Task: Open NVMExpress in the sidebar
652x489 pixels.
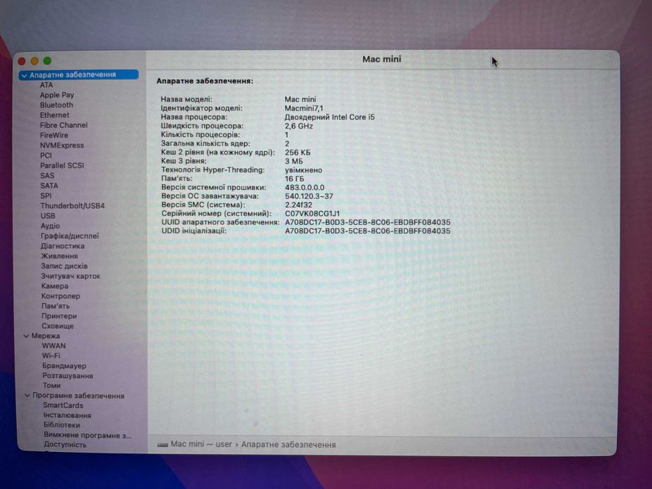Action: pyautogui.click(x=62, y=145)
